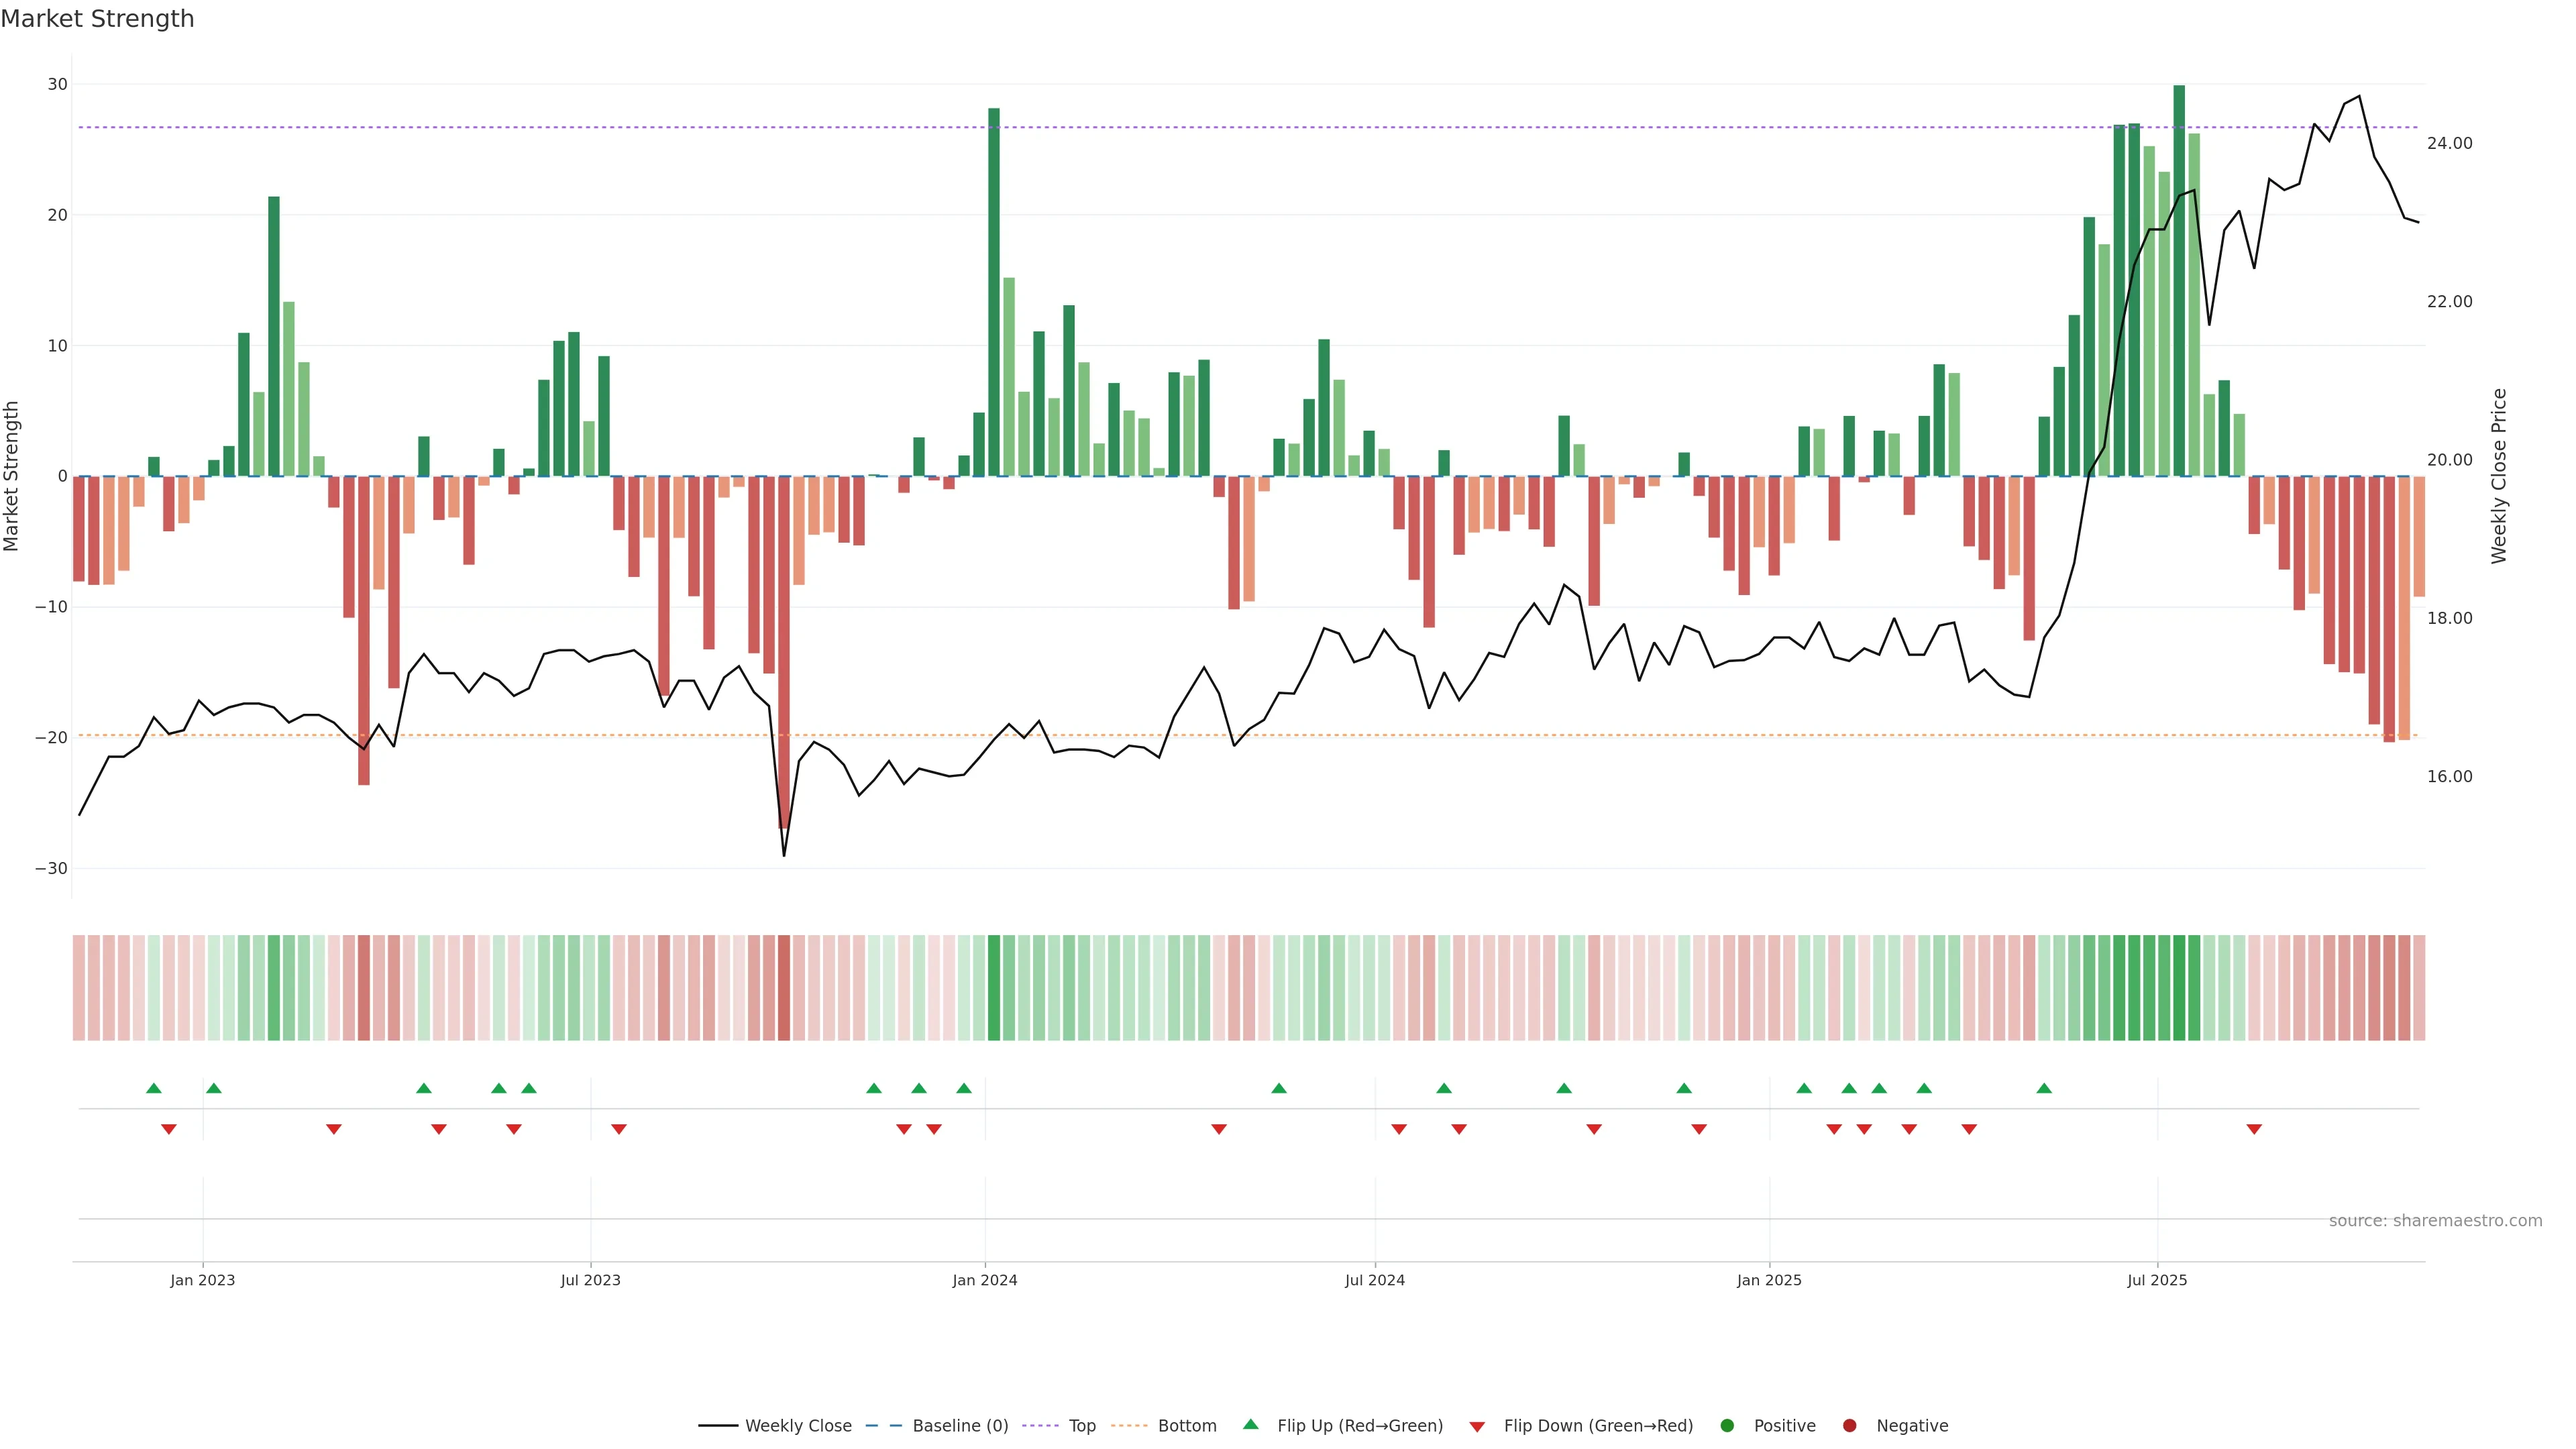Click the Negative red circle legend icon
This screenshot has width=2576, height=1449.
point(1849,1426)
